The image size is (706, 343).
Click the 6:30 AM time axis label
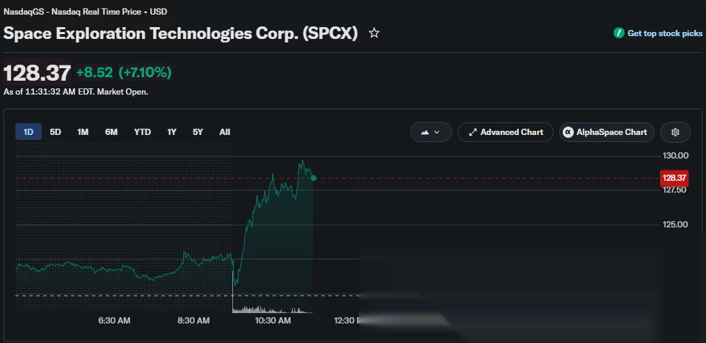click(x=114, y=321)
